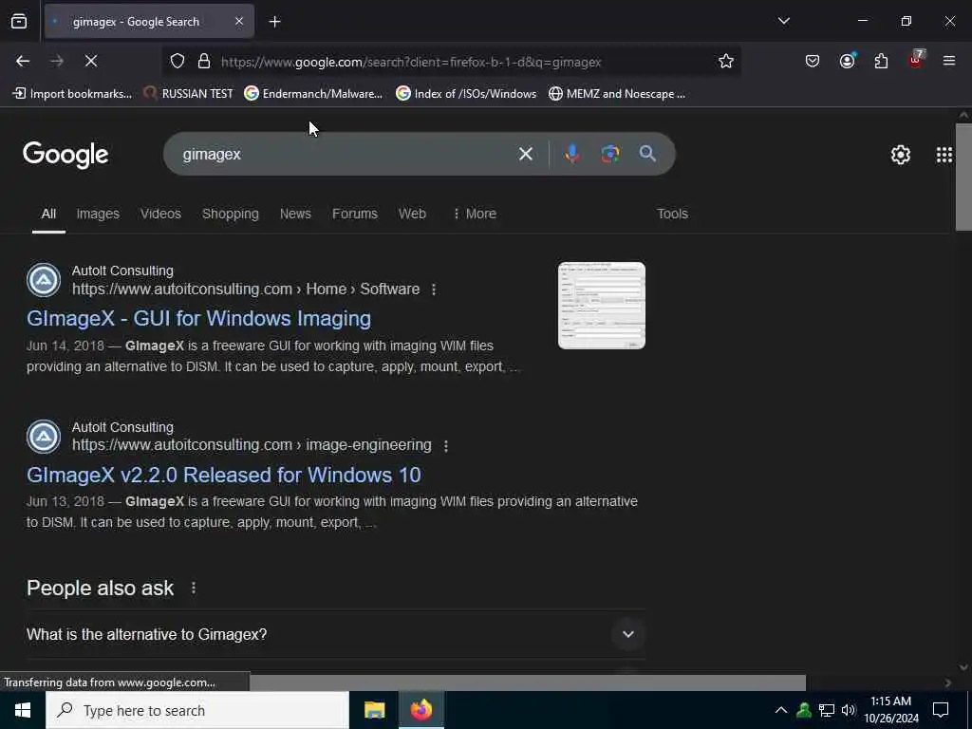Switch to Shopping results tab
Image resolution: width=972 pixels, height=729 pixels.
pos(230,214)
